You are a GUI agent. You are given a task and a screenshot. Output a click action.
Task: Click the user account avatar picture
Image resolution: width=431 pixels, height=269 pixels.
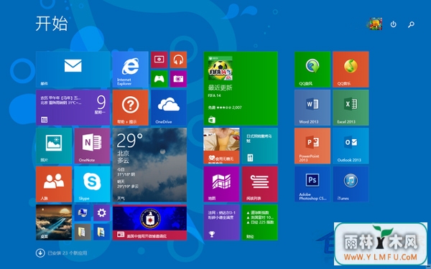(x=375, y=24)
